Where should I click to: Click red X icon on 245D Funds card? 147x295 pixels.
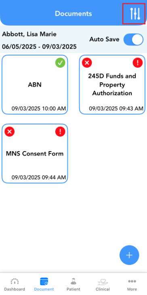(x=87, y=63)
